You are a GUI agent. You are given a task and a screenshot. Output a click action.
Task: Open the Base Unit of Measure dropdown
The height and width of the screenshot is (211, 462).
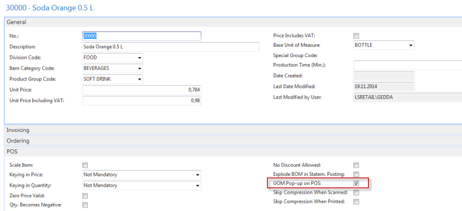411,46
